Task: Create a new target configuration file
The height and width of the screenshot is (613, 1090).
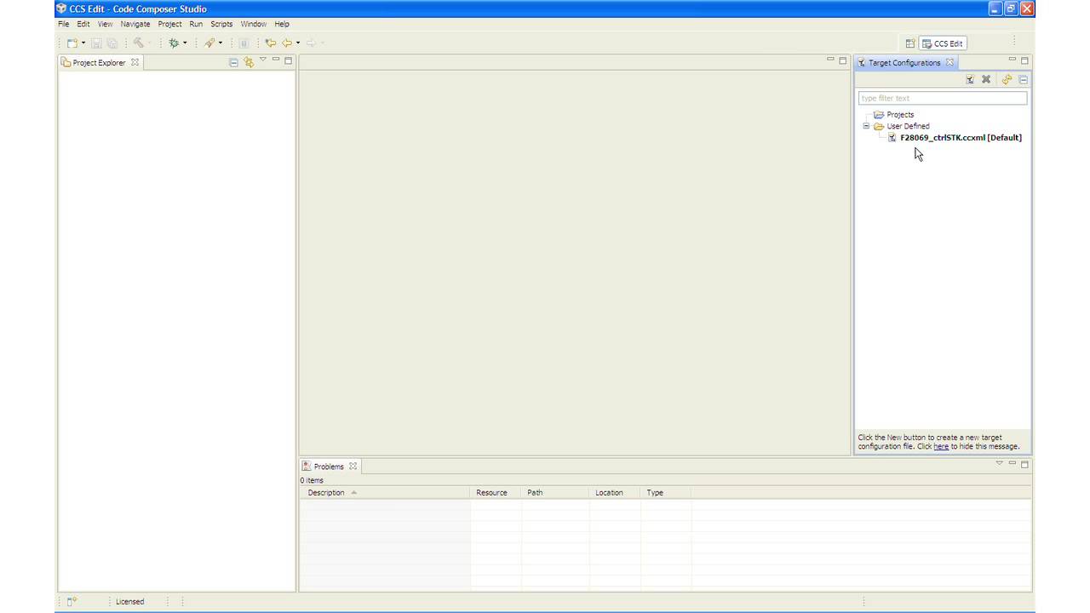Action: tap(970, 79)
